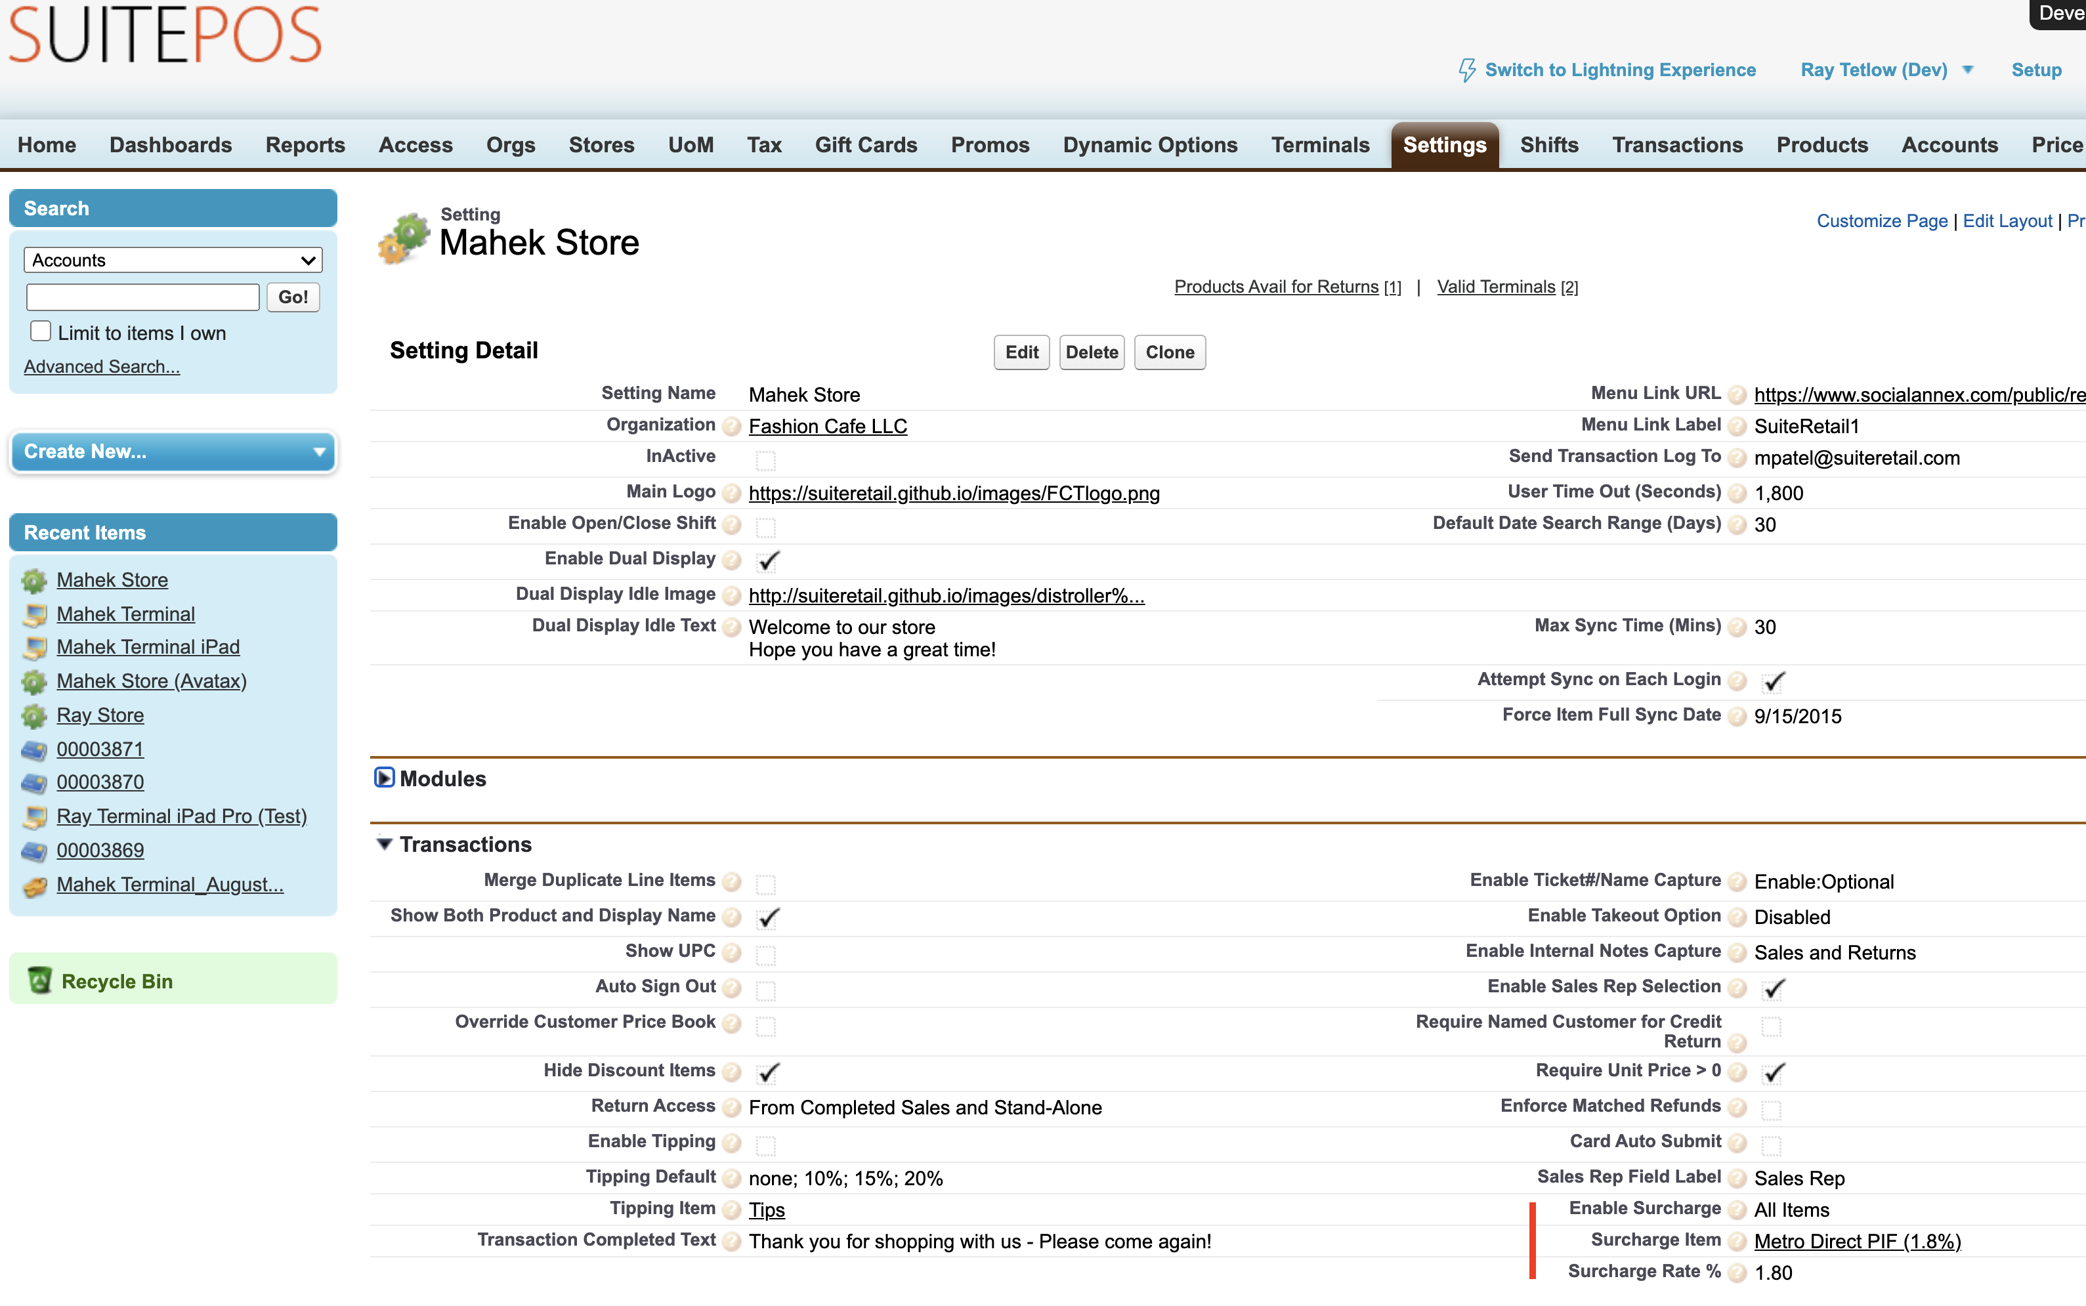Click the Lightning Experience bolt icon

1466,70
